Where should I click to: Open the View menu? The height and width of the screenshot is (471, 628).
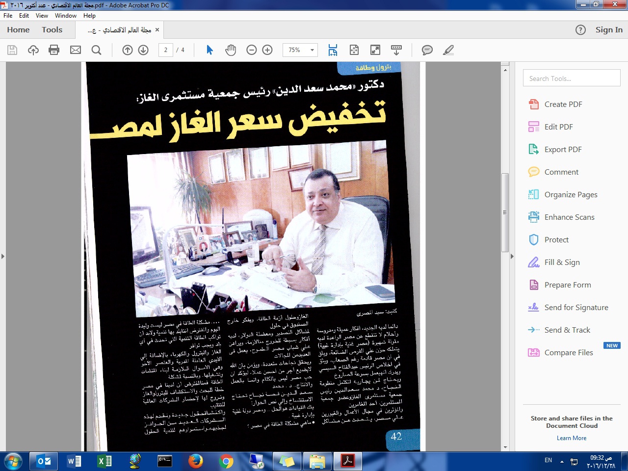coord(42,16)
